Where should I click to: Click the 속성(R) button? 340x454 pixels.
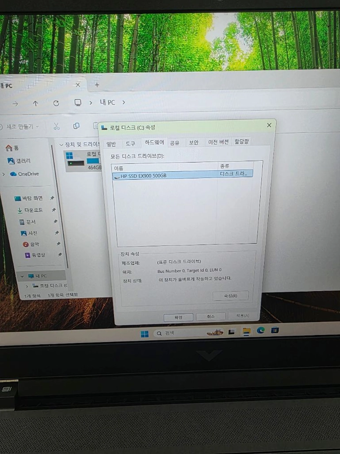pos(230,296)
